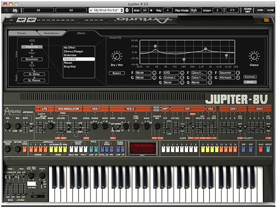Click the save-as preset icon
Image resolution: width=277 pixels, height=208 pixels.
coord(15,10)
